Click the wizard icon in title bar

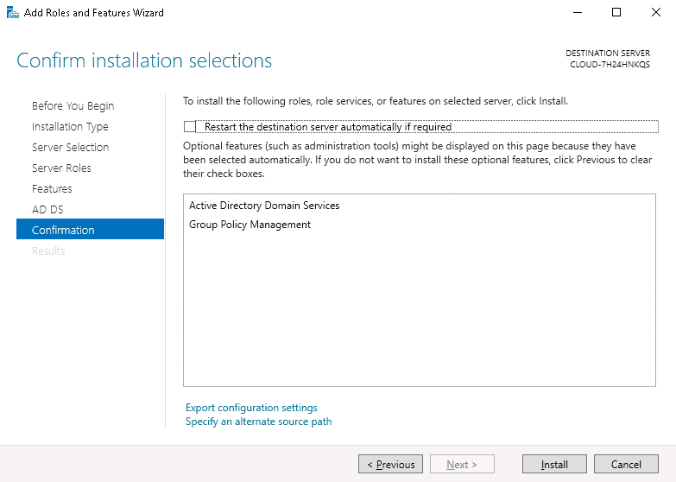12,12
